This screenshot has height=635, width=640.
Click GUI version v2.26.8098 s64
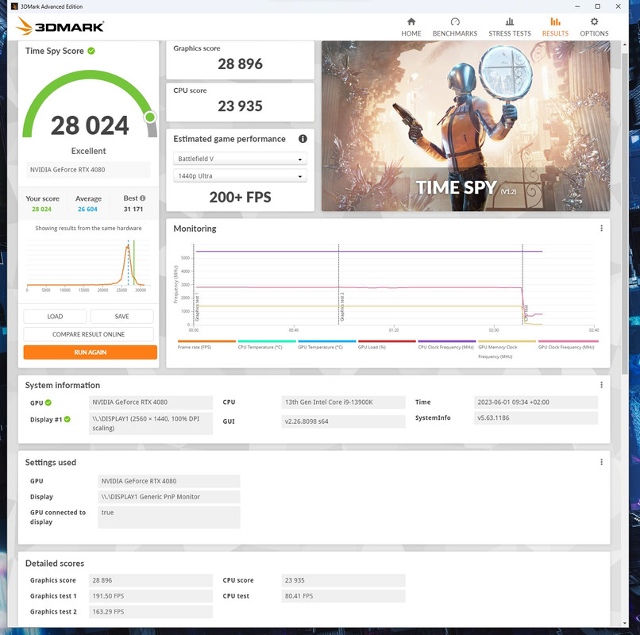tap(343, 421)
